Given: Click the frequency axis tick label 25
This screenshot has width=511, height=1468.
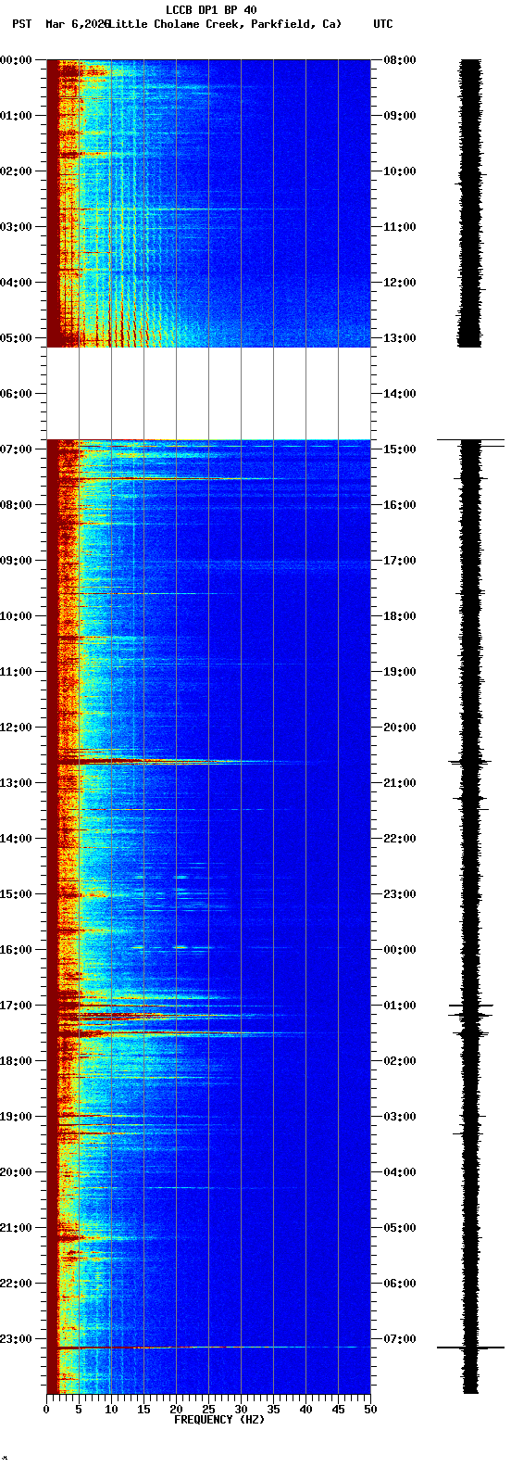Looking at the screenshot, I should (208, 1410).
